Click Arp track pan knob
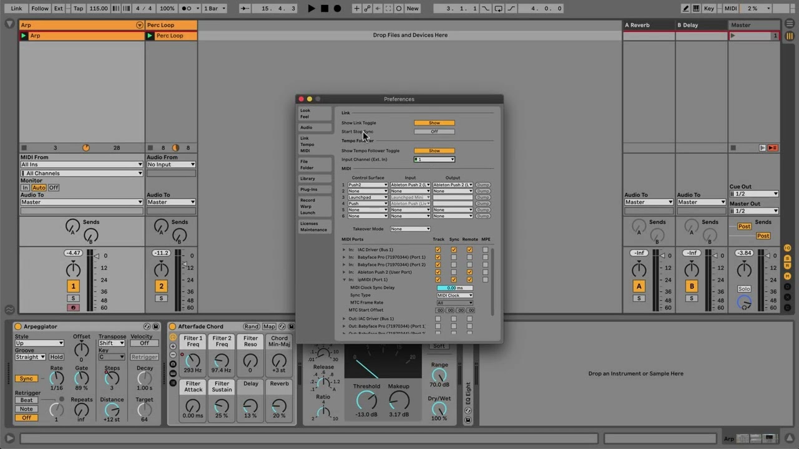799x449 pixels. (73, 269)
